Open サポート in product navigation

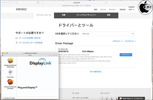pos(131,9)
